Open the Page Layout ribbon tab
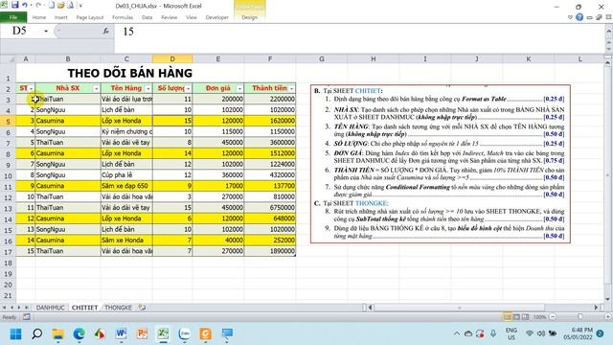Viewport: 613px width, 345px height. click(90, 17)
